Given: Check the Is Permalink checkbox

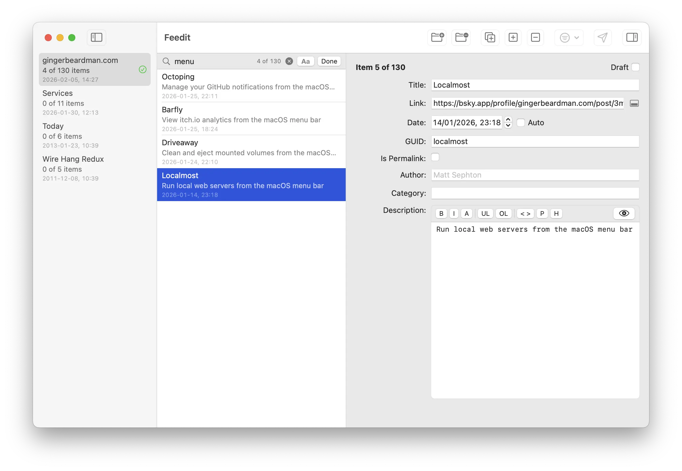Looking at the screenshot, I should pos(435,157).
